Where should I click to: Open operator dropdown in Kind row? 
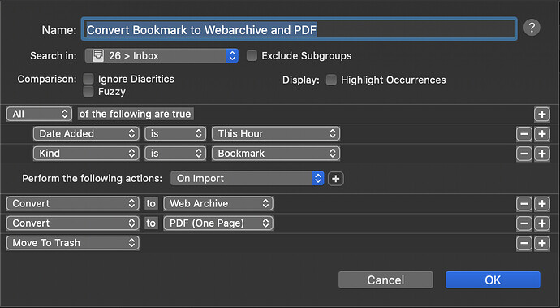click(x=175, y=154)
